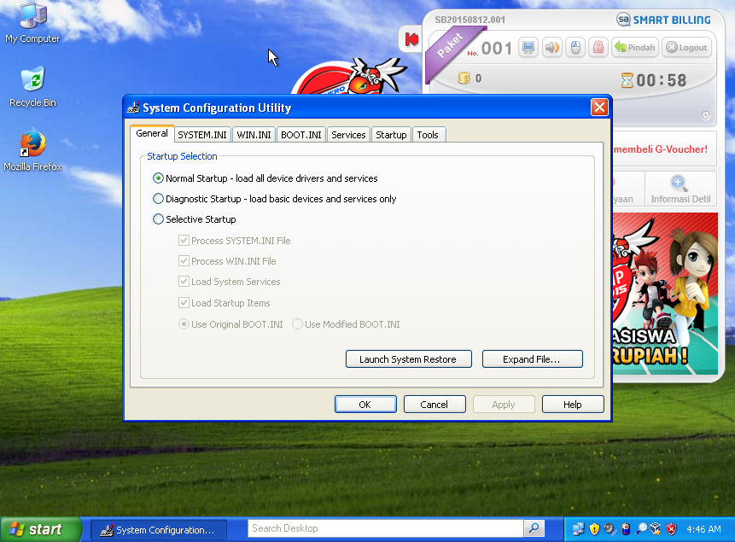Switch to the BOOT.INI tab
735x542 pixels.
click(301, 135)
